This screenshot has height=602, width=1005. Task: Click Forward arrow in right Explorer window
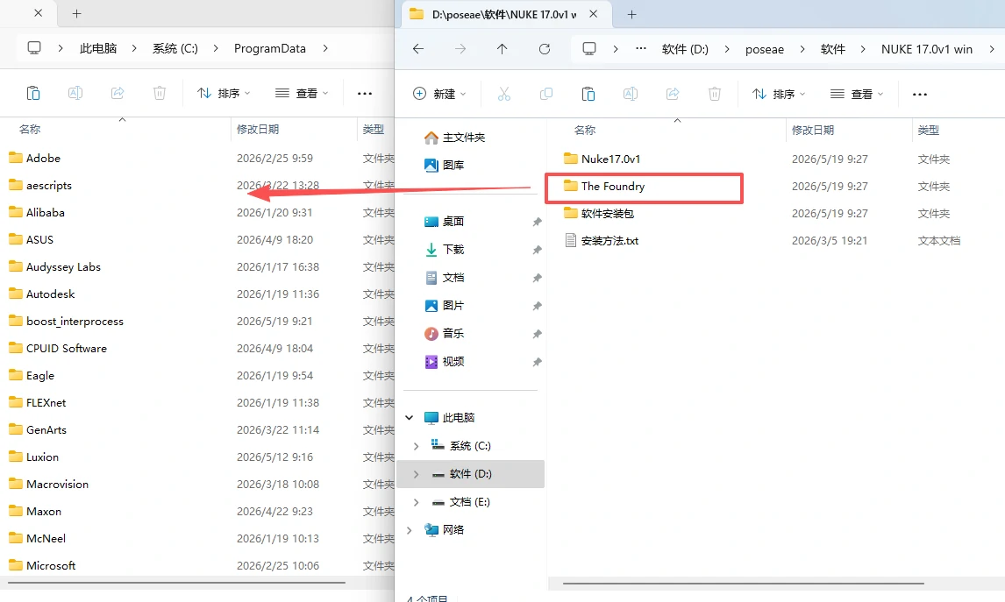pos(460,49)
